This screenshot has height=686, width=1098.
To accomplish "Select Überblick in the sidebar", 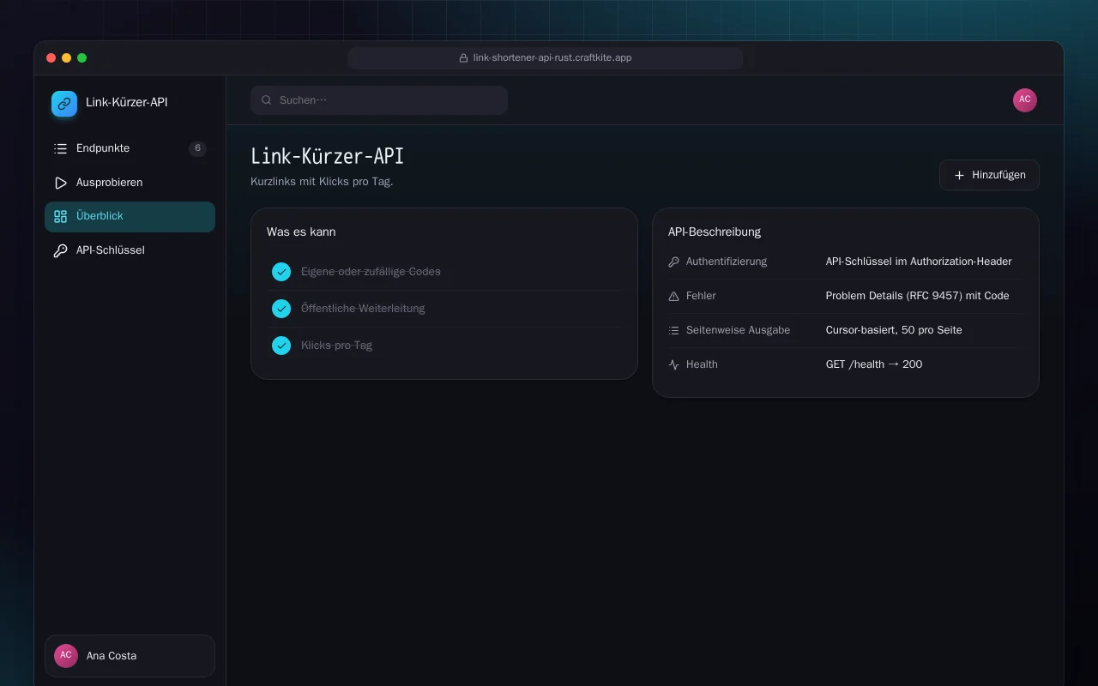I will pos(130,216).
